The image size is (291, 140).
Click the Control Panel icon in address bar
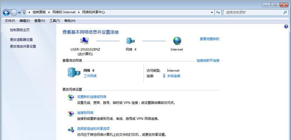point(24,12)
